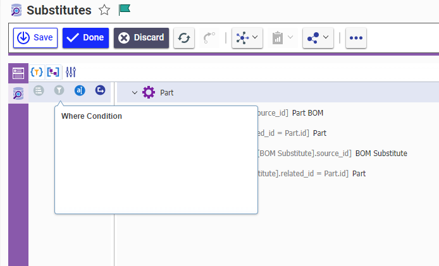Click the Save button

[x=35, y=38]
